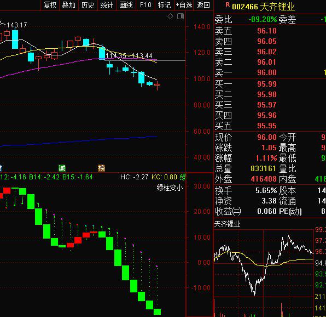Click the 返回 back button
This screenshot has height=317, width=326.
[203, 5]
